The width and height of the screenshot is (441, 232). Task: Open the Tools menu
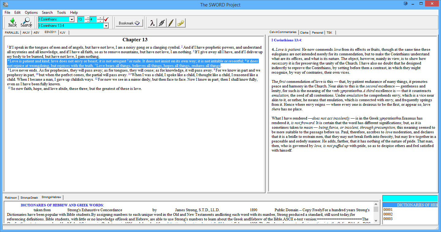(61, 13)
